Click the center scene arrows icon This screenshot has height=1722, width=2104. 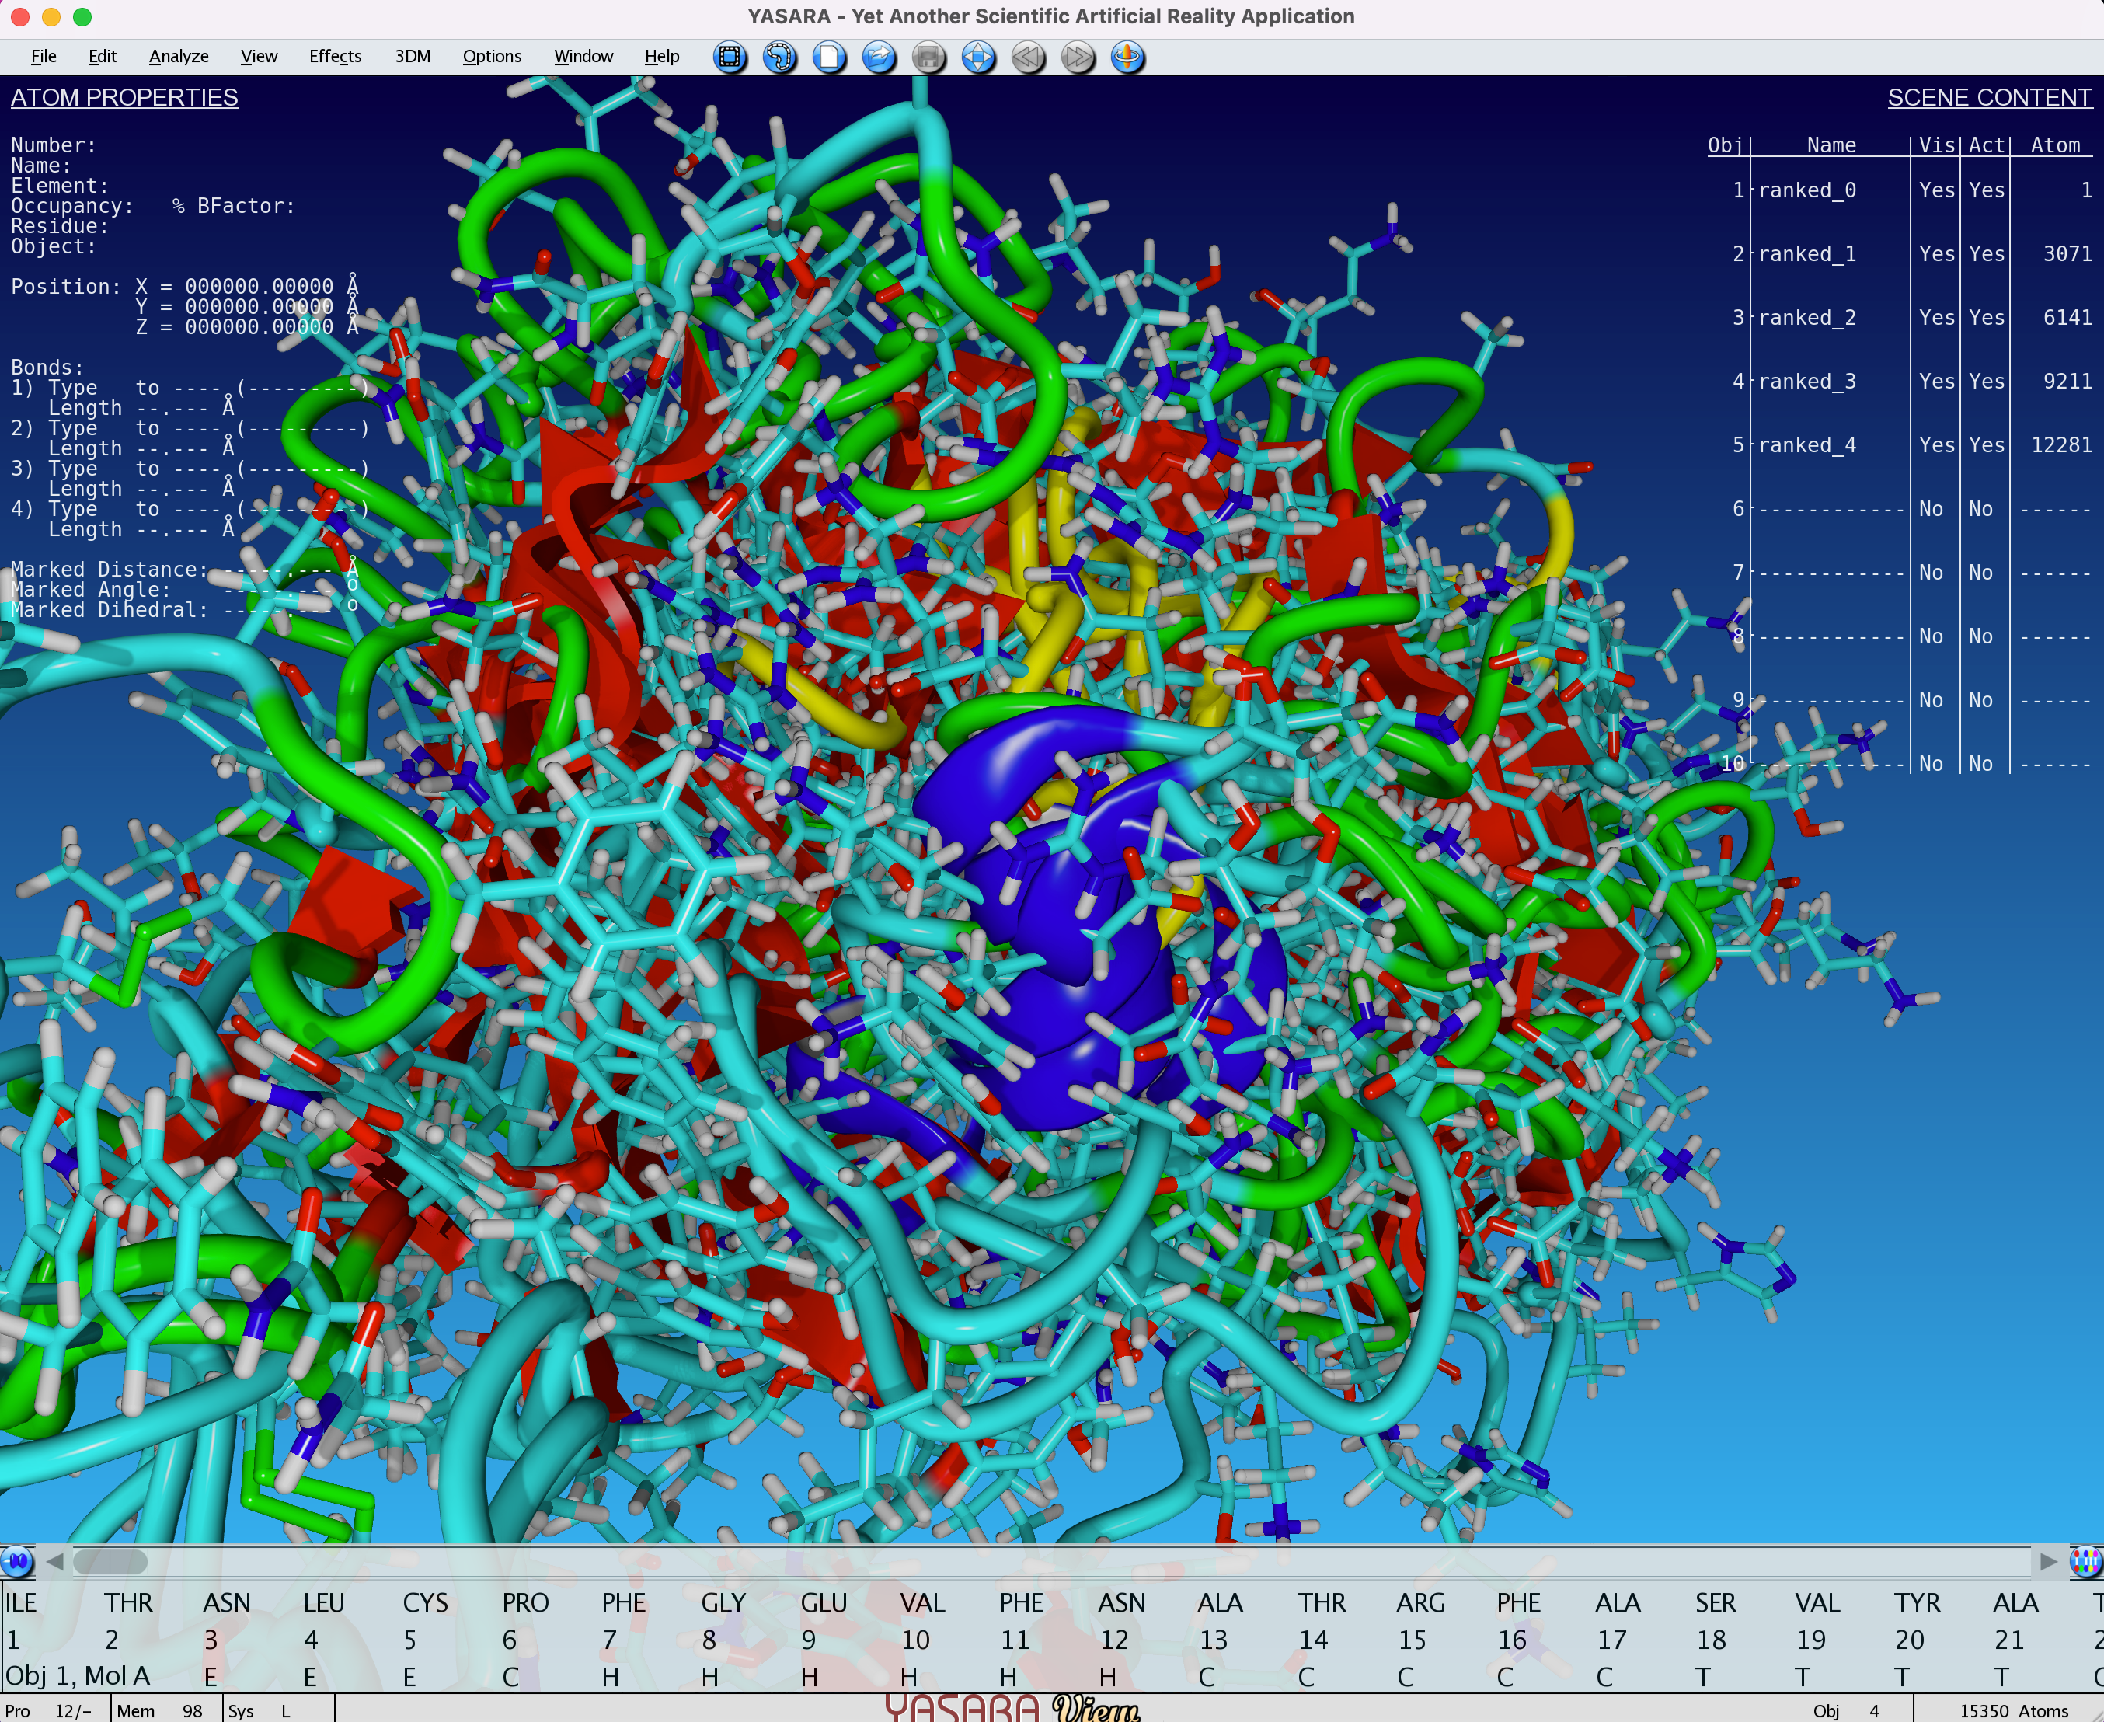click(977, 57)
